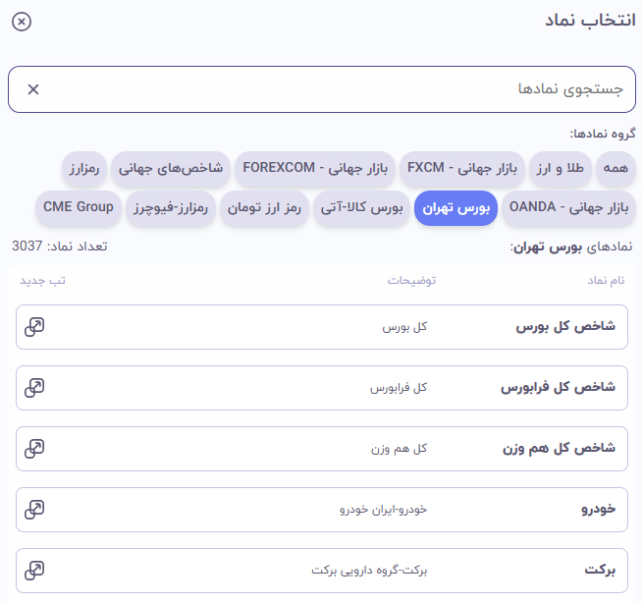Click the جستجوی نمادها search input
This screenshot has width=643, height=603.
[x=334, y=89]
